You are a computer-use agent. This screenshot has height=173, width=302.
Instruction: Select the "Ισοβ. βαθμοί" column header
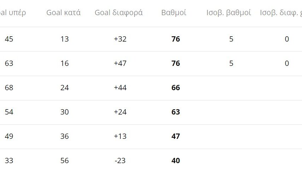pos(229,13)
